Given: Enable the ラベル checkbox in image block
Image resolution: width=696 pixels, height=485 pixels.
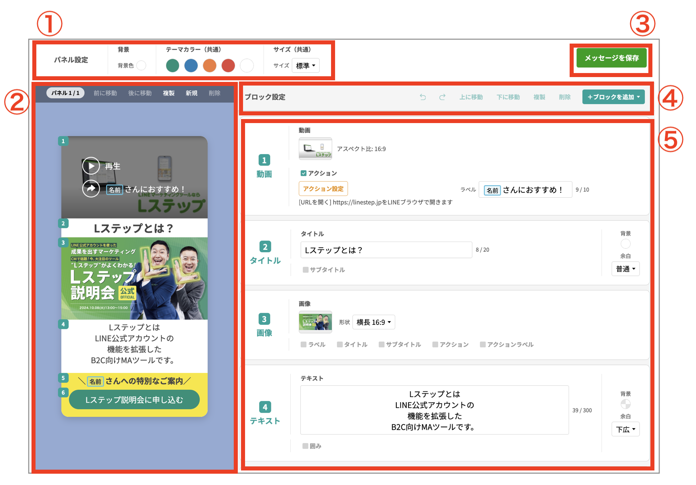Looking at the screenshot, I should tap(304, 344).
